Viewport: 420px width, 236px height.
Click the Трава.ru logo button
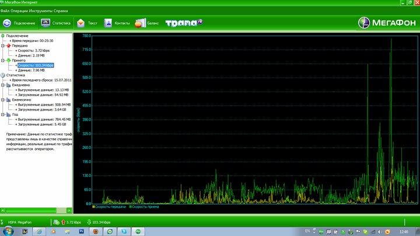pos(184,23)
